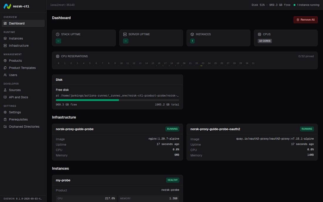Click the Sources flask icon in sidebar
This screenshot has width=323, height=202.
pyautogui.click(x=5, y=90)
